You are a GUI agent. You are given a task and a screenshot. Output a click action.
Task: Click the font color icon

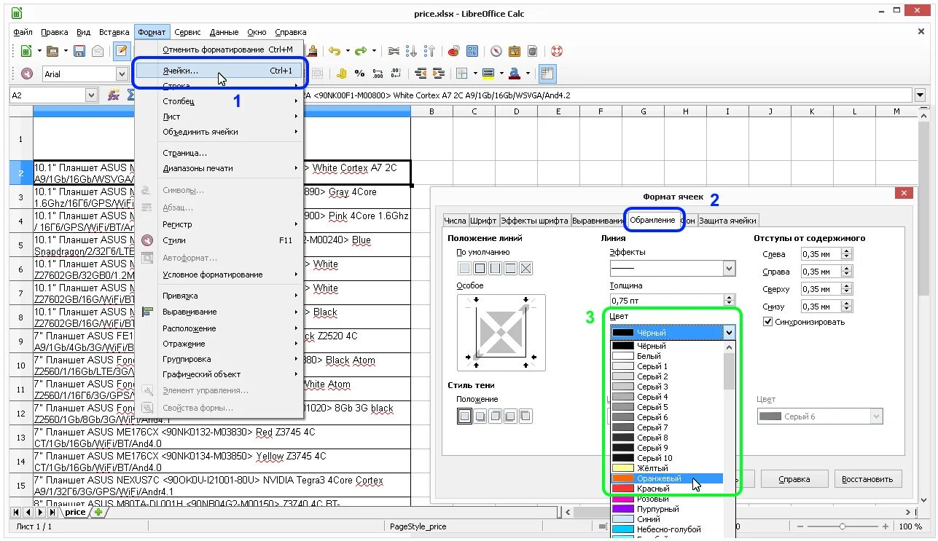515,74
